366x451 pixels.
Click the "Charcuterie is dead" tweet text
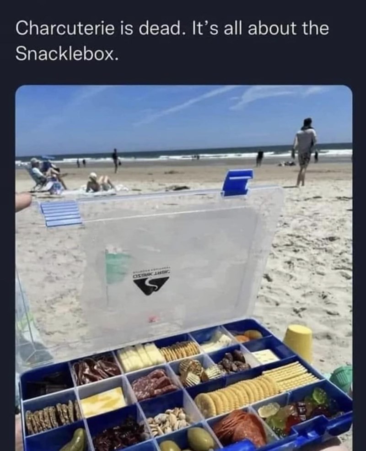[172, 41]
